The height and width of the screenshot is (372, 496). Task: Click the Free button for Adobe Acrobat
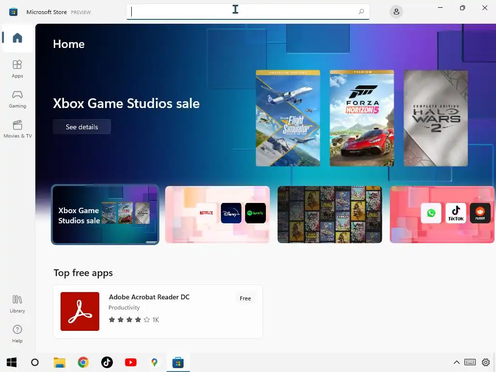[245, 298]
